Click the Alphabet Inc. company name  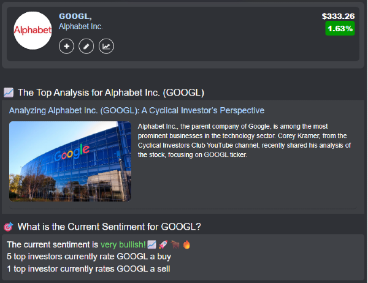(x=80, y=26)
